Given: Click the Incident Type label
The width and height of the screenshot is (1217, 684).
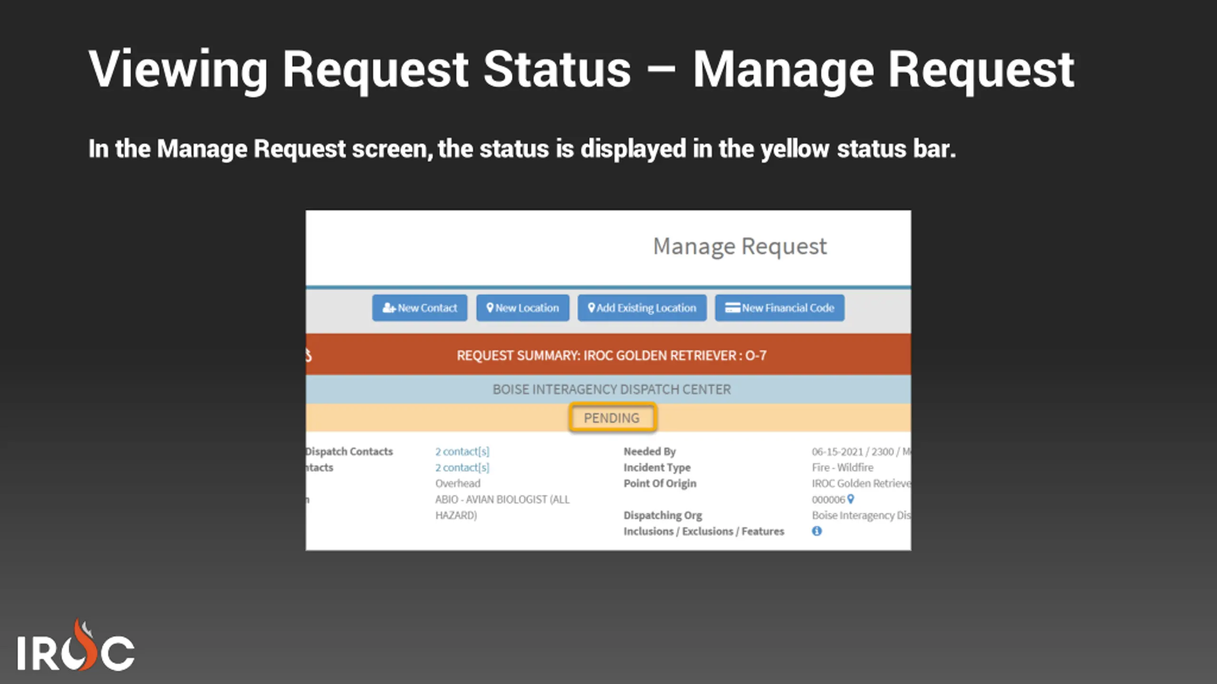Looking at the screenshot, I should (657, 467).
